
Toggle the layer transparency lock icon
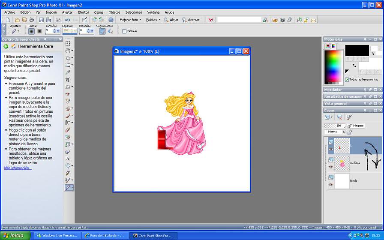[x=349, y=132]
